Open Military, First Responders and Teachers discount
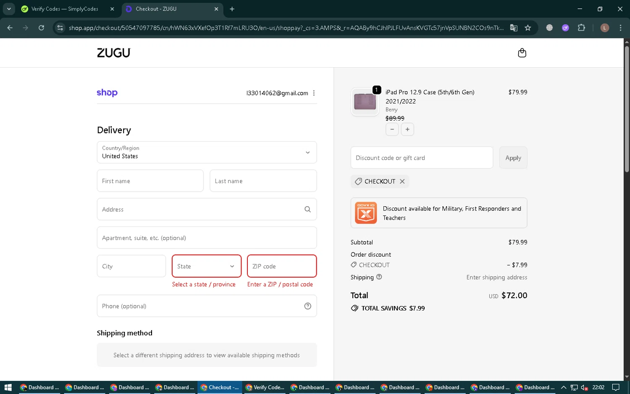The height and width of the screenshot is (394, 630). [439, 213]
